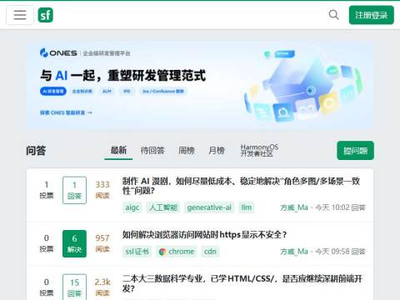Click the 问答 section heading
Screen dimensions: 400x300
tap(36, 151)
